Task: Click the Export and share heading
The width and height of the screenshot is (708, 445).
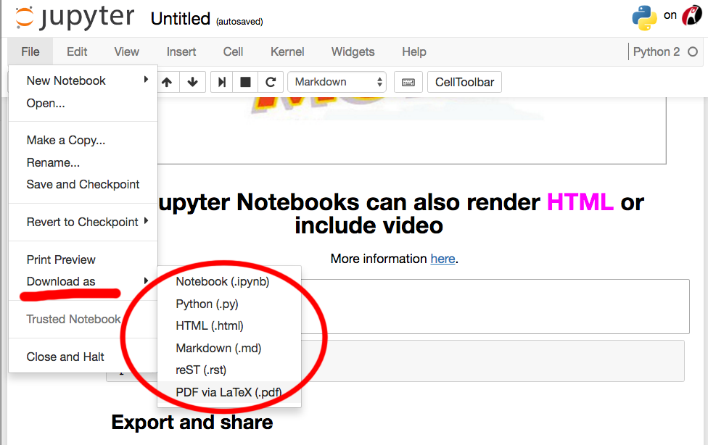Action: pyautogui.click(x=192, y=423)
